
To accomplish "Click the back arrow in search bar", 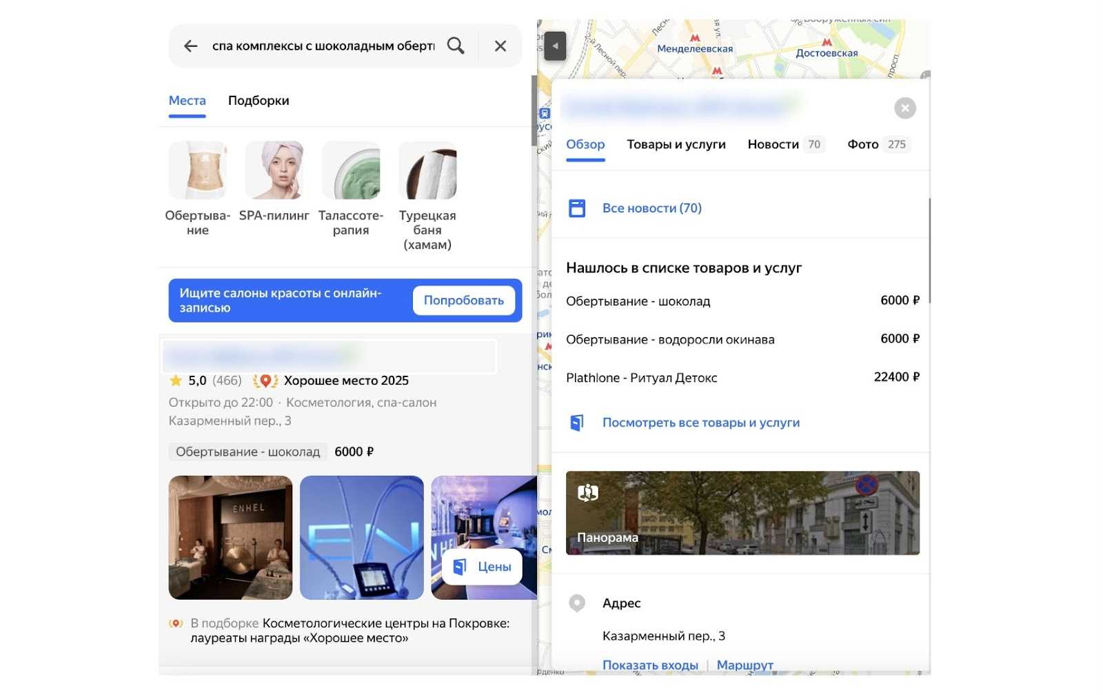I will click(191, 46).
